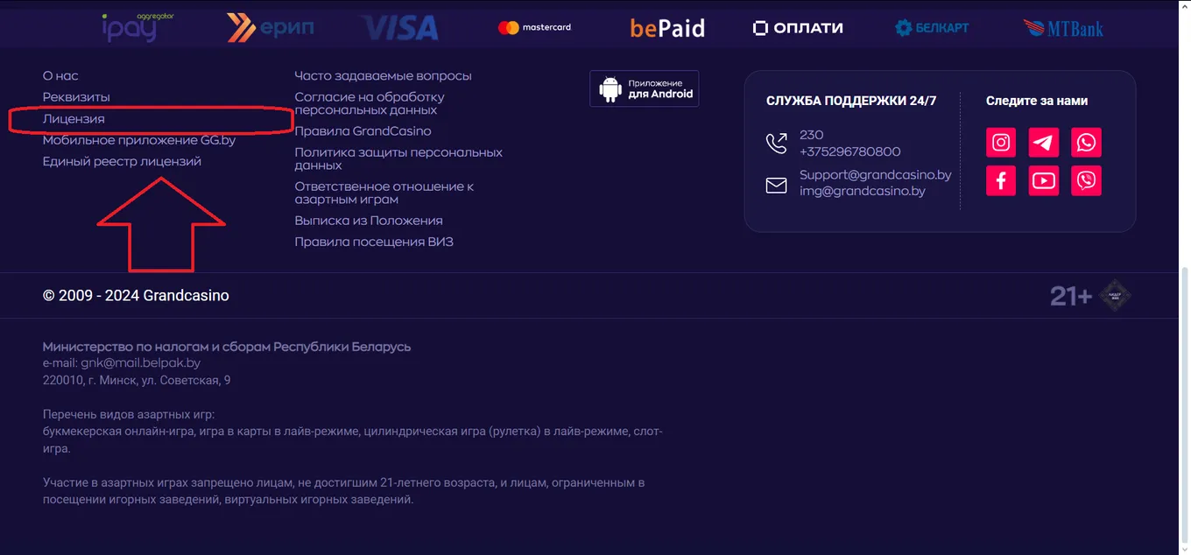Viewport: 1191px width, 555px height.
Task: Open Правила посещения ВИЗ link
Action: click(x=374, y=242)
